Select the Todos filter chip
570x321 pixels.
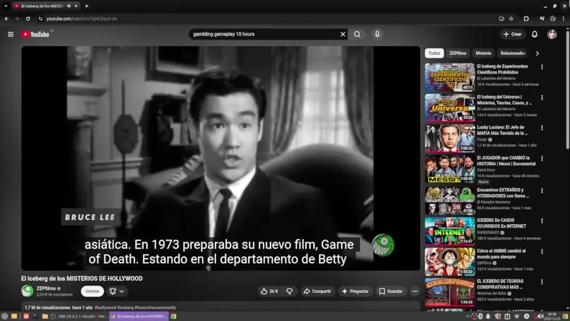[434, 53]
